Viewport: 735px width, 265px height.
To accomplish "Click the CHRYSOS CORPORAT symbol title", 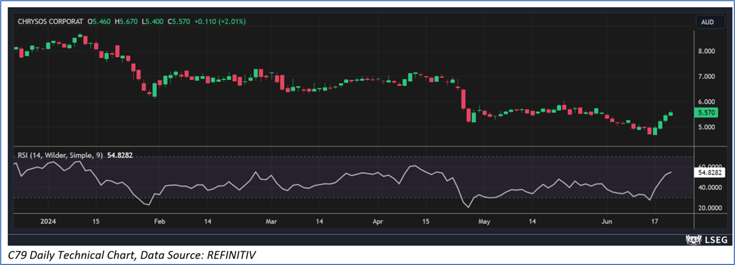I will (50, 22).
